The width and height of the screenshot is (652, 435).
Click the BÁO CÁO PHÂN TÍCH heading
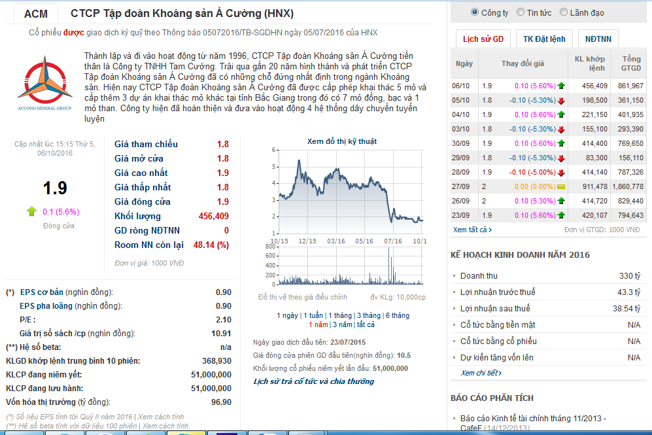[x=492, y=398]
